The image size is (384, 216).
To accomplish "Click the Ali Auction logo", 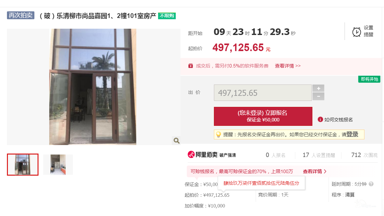I will pos(202,155).
